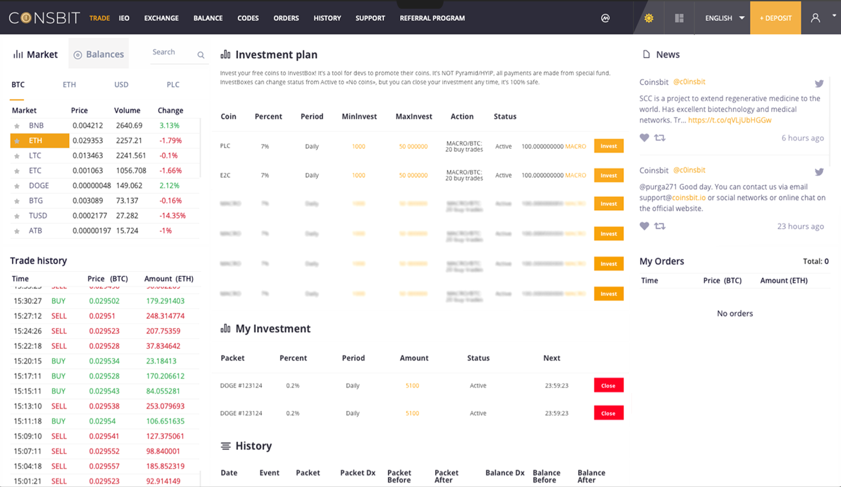Click the News document icon

point(646,54)
